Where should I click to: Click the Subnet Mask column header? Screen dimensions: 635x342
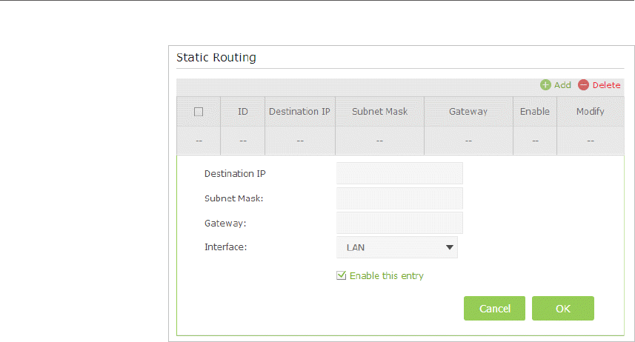coord(379,112)
